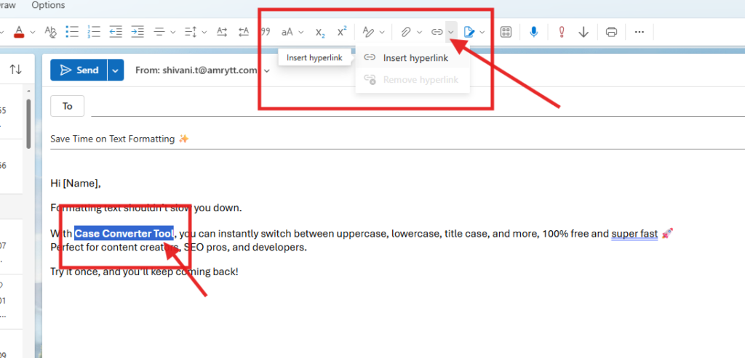This screenshot has height=358, width=745.
Task: Open the more options ellipsis menu
Action: point(640,32)
